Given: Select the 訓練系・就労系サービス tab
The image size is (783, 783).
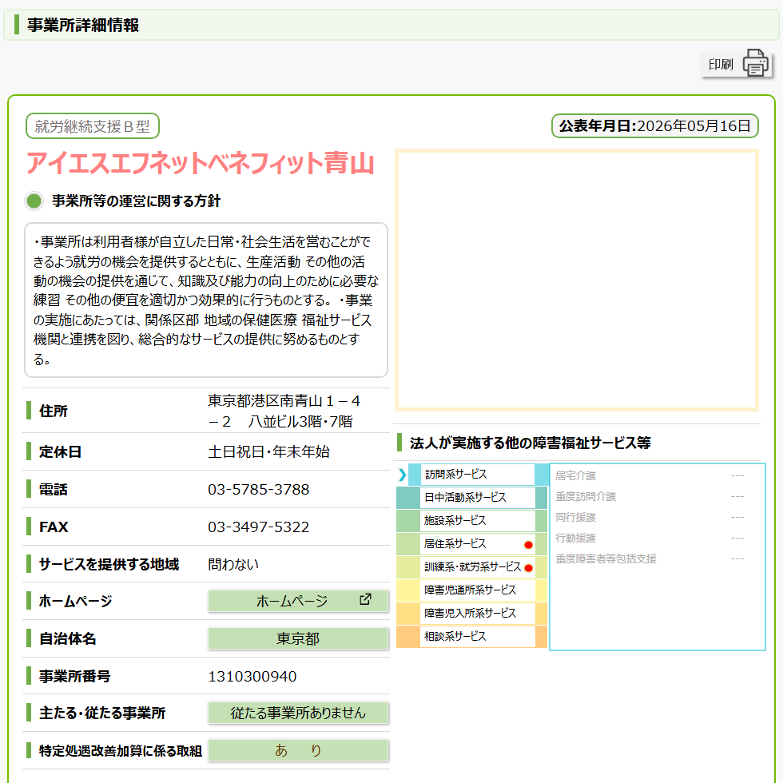Looking at the screenshot, I should (471, 566).
